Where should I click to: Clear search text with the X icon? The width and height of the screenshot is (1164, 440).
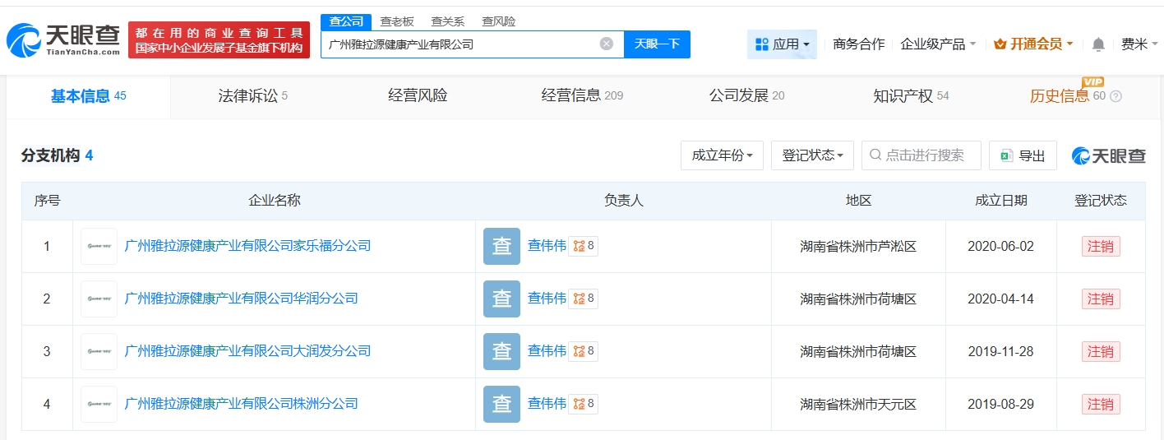[x=606, y=44]
